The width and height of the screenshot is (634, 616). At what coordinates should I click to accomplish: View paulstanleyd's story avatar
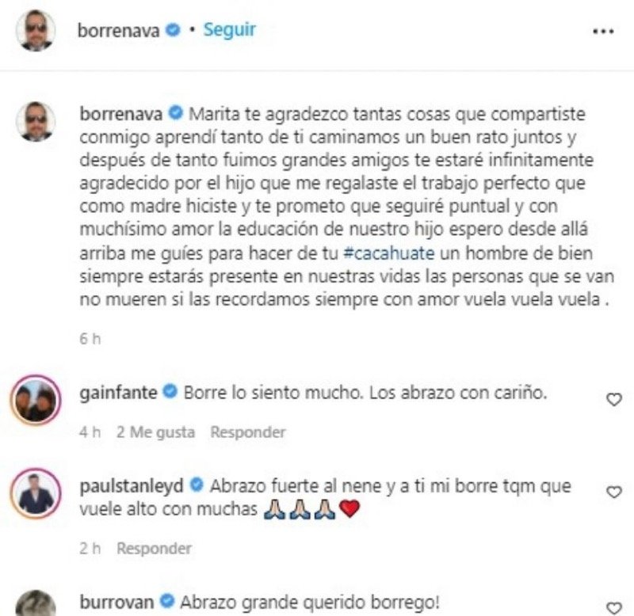[36, 493]
